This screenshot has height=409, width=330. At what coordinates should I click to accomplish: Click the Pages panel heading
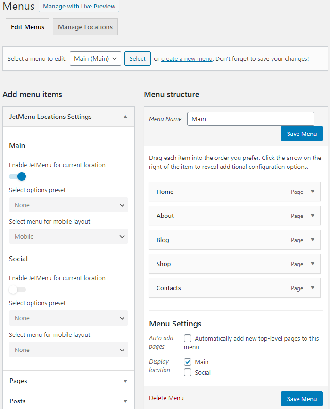coord(18,381)
